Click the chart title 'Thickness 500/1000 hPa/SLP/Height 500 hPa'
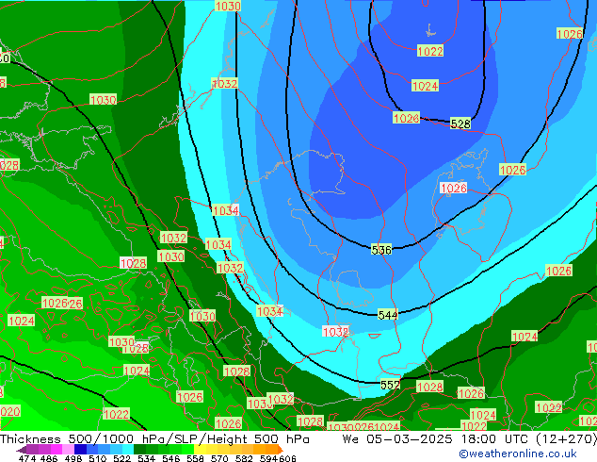Screen dimensions: 597x462 pyautogui.click(x=155, y=439)
